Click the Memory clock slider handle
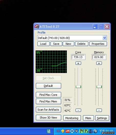The image size is (116, 135). (x=99, y=87)
